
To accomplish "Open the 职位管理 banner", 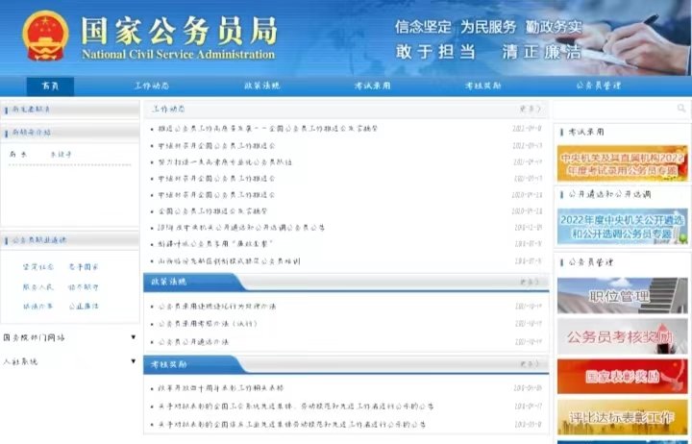I will tap(622, 295).
